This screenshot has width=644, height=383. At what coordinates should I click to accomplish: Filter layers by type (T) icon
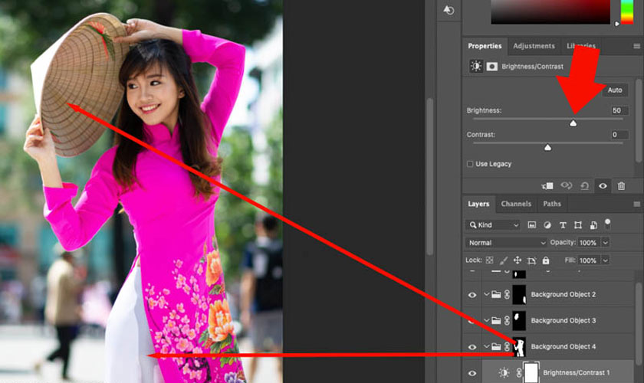(561, 225)
